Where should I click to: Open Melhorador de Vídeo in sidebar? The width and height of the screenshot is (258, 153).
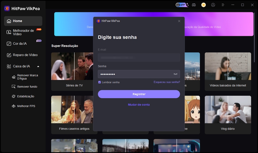[x=23, y=32]
